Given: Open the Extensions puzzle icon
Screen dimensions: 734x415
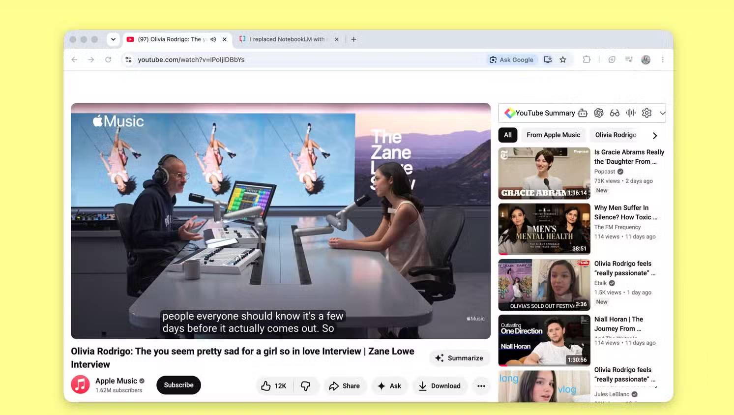Looking at the screenshot, I should [587, 59].
